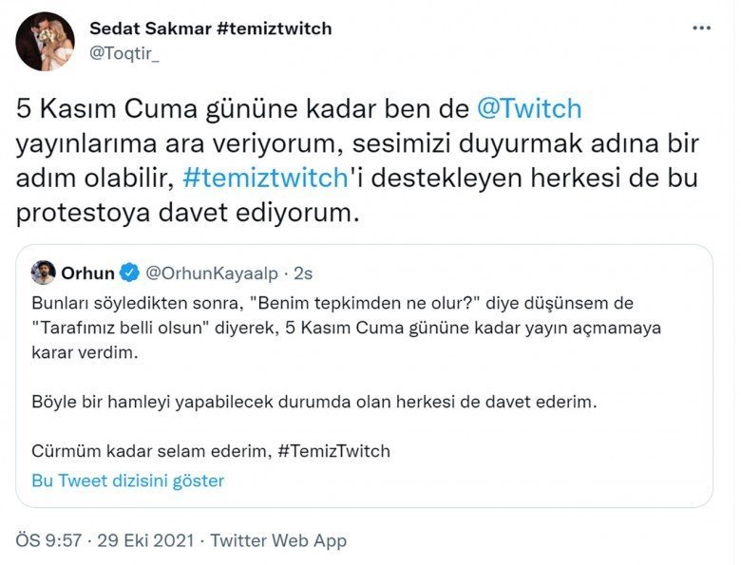Click Orhun's small avatar in the quoted tweet
The width and height of the screenshot is (741, 565).
(x=43, y=273)
